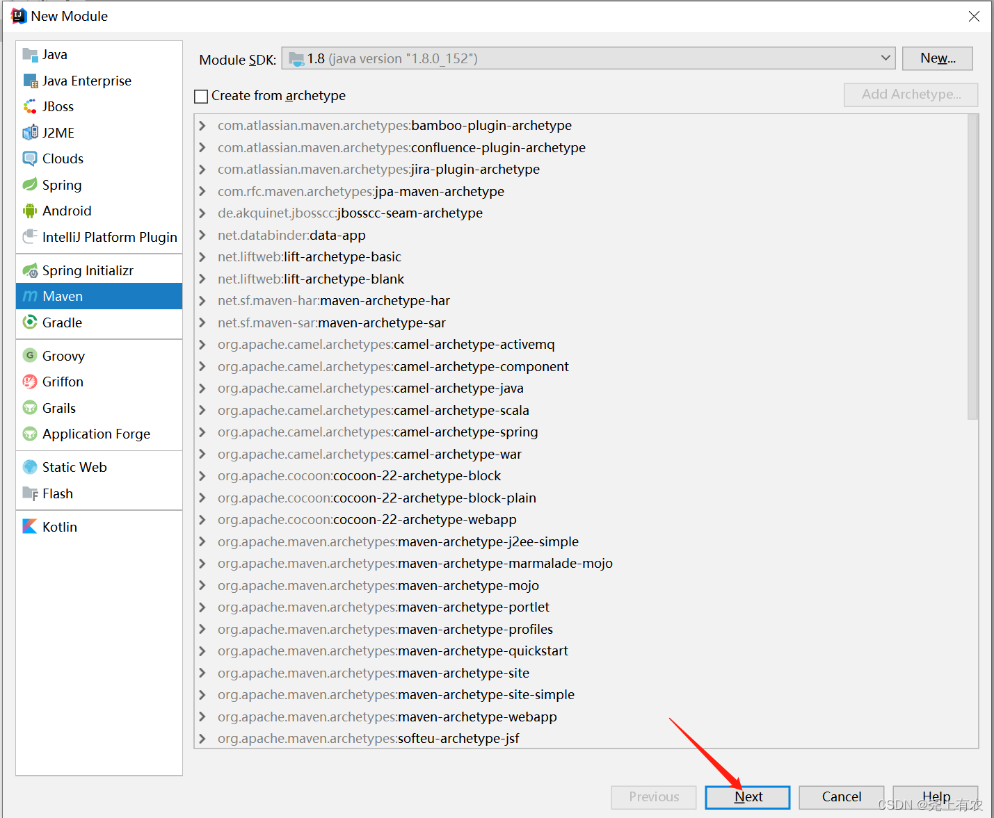Select lift-archetype-blank row
The width and height of the screenshot is (994, 818).
click(x=581, y=279)
